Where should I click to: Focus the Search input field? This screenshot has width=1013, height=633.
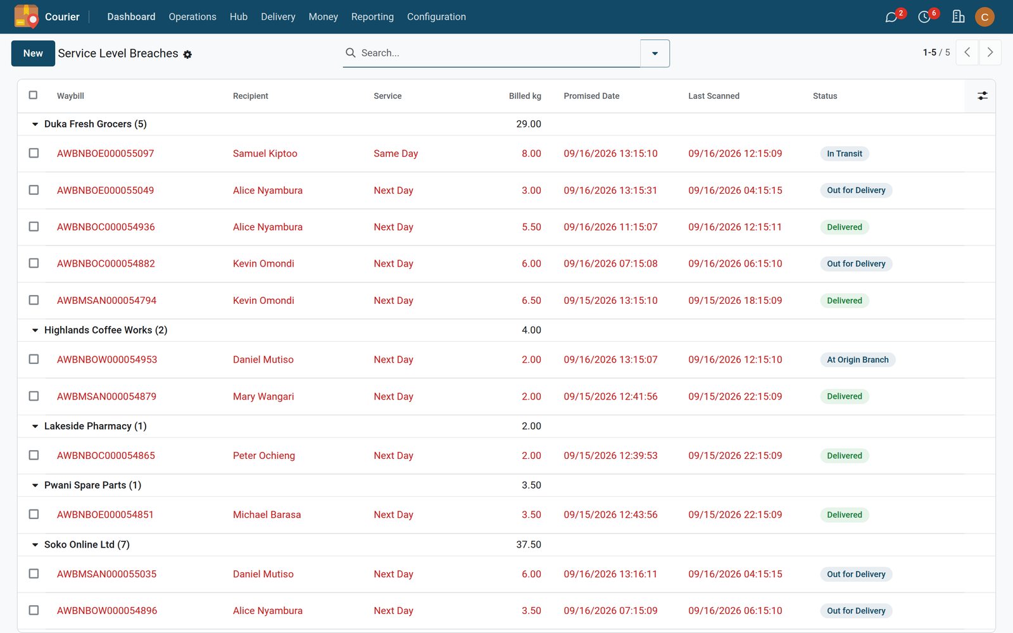tap(499, 53)
